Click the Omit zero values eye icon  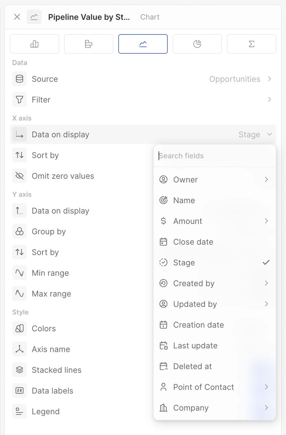coord(20,176)
